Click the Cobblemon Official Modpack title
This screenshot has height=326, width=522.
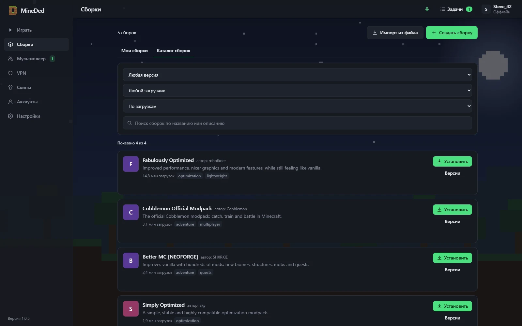[x=177, y=208]
